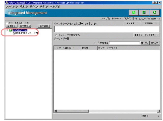Screen dimensions: 163x121
Task: Sort by メッセージ識別子 column header
Action: tap(67, 48)
